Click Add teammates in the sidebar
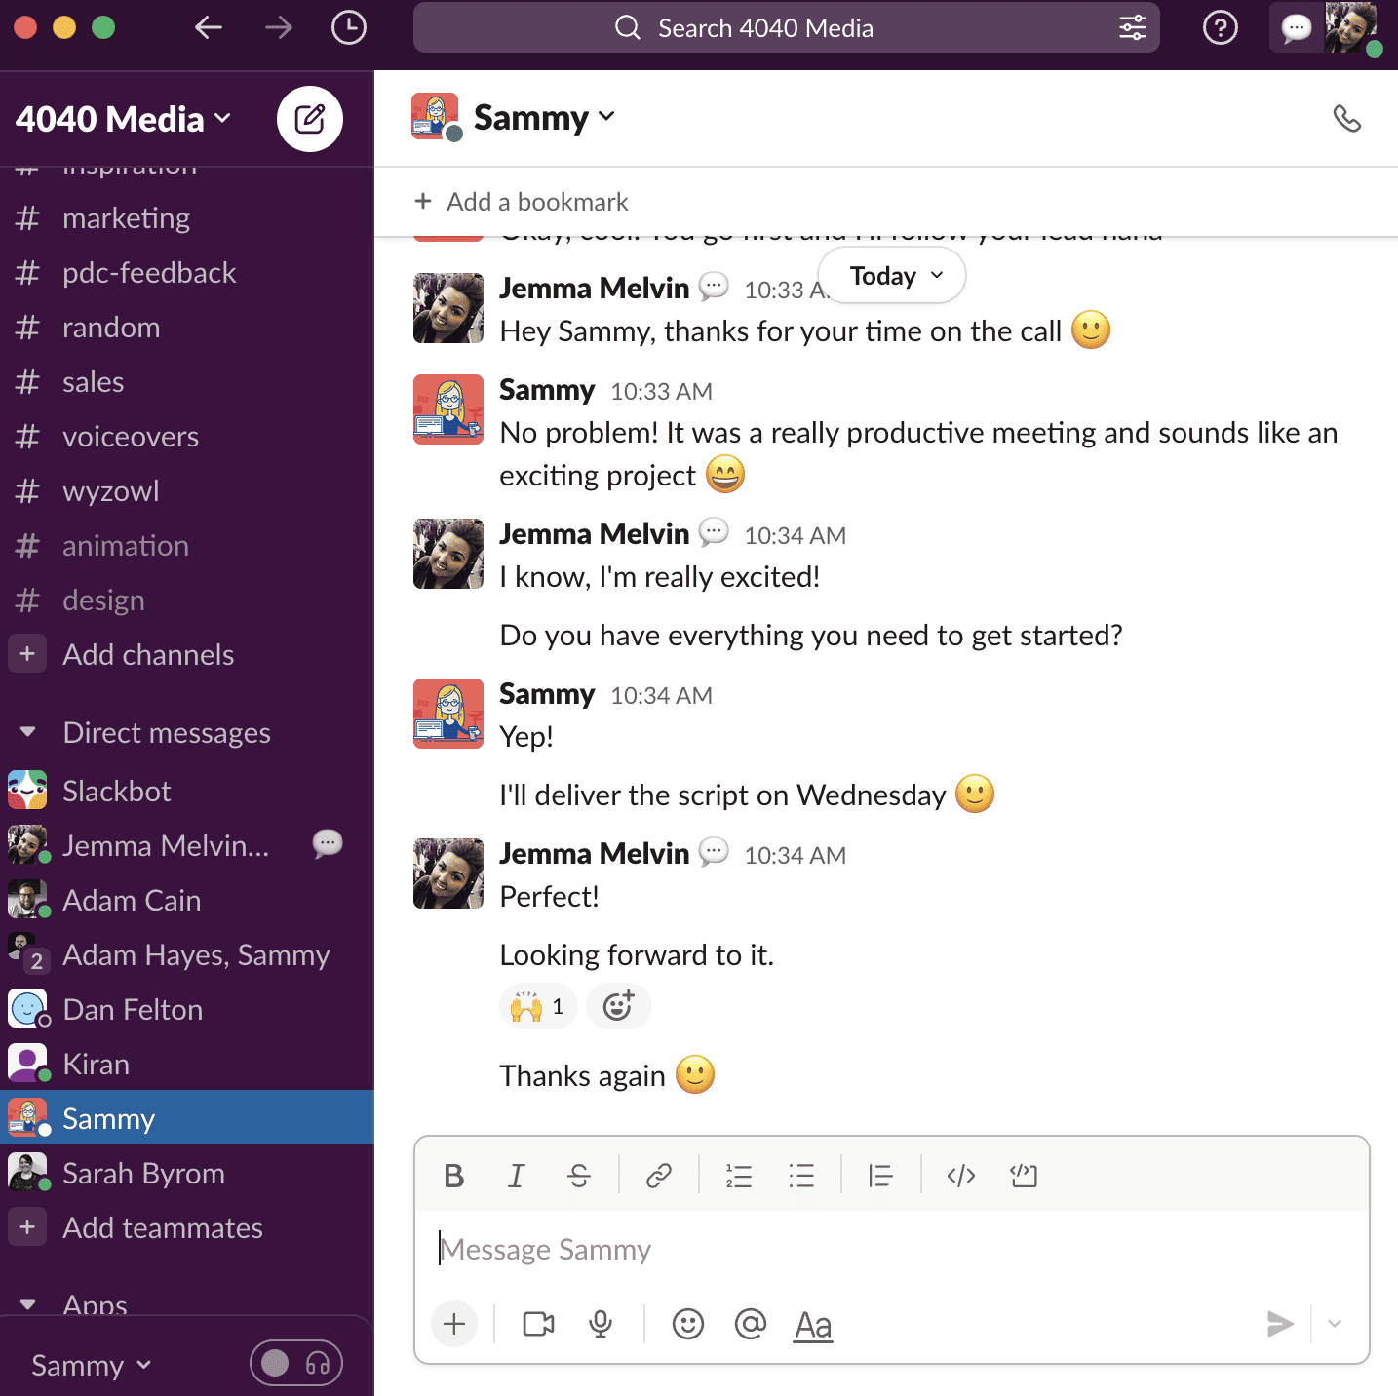 [162, 1227]
